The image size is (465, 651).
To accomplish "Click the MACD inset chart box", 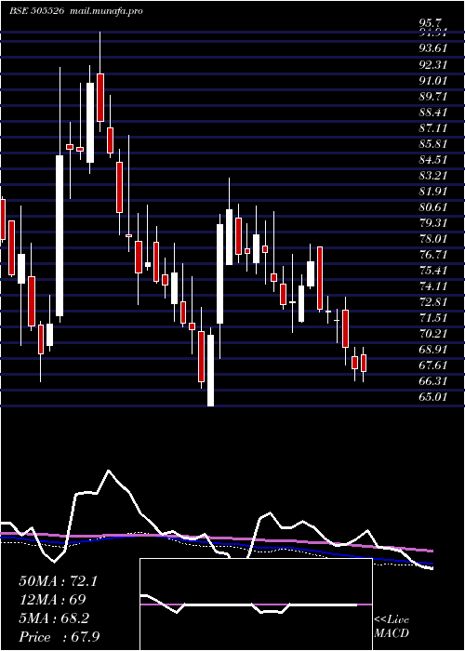I will (256, 604).
